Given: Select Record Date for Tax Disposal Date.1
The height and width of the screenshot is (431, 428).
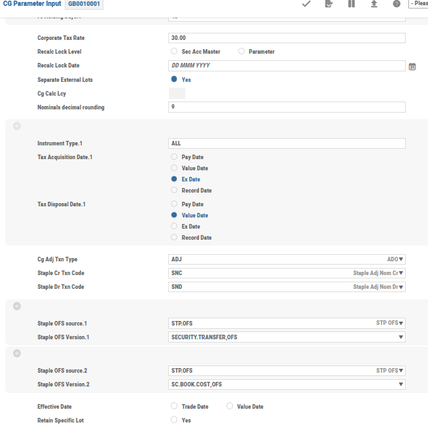Looking at the screenshot, I should (174, 237).
